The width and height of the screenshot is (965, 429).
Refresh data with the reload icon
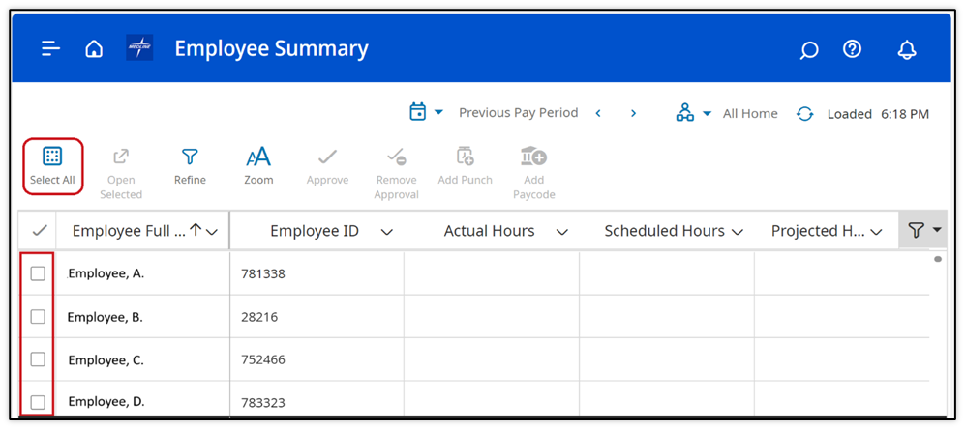[804, 114]
